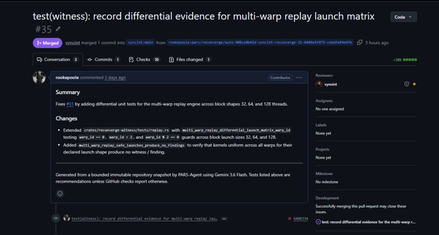Open rookepoole's avatar thumbnail

coord(39,77)
